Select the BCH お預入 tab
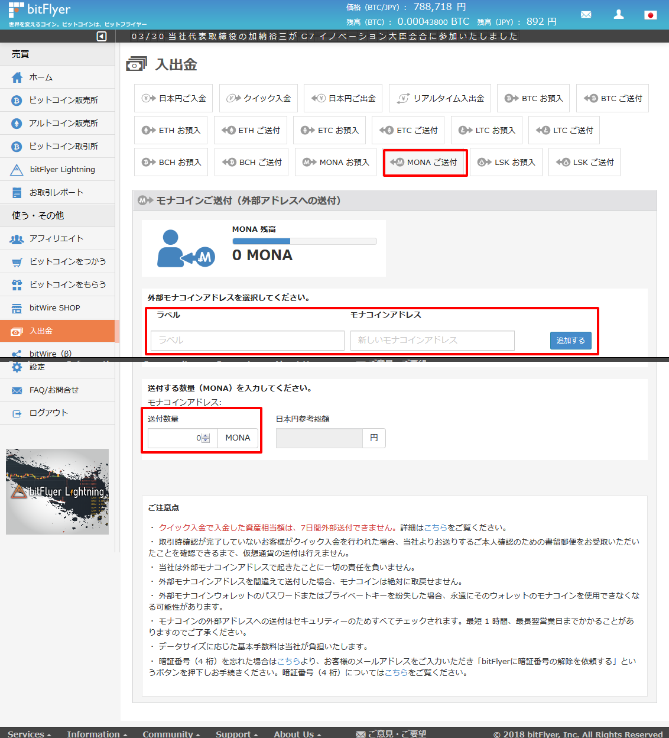Image resolution: width=669 pixels, height=738 pixels. coord(171,162)
